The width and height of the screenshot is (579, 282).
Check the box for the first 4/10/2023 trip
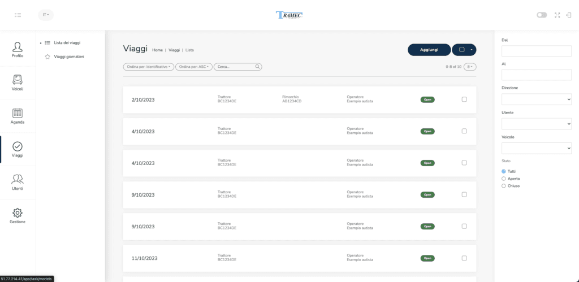[x=464, y=131]
